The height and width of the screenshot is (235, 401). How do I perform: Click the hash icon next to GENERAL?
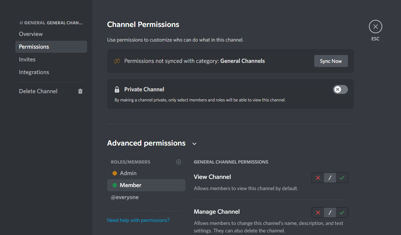coord(21,22)
